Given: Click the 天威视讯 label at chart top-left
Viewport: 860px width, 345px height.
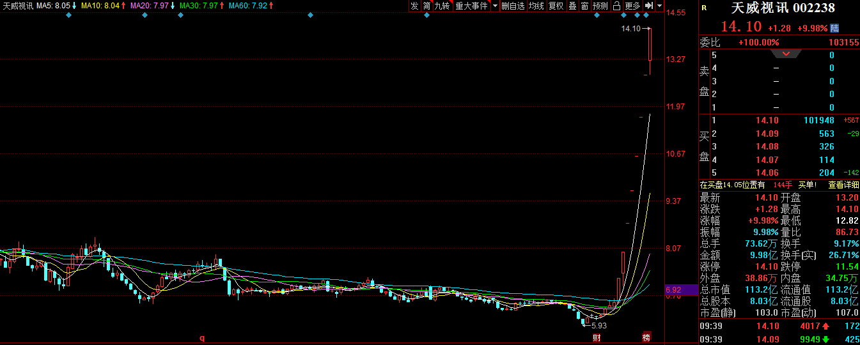Looking at the screenshot, I should tap(17, 6).
